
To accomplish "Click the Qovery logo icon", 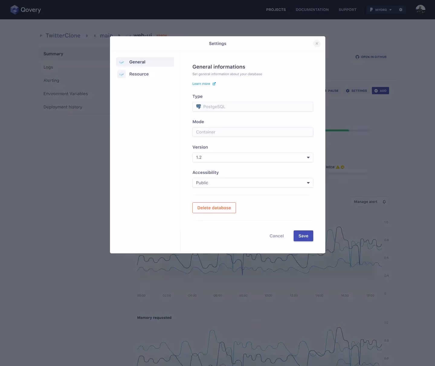I will (14, 10).
